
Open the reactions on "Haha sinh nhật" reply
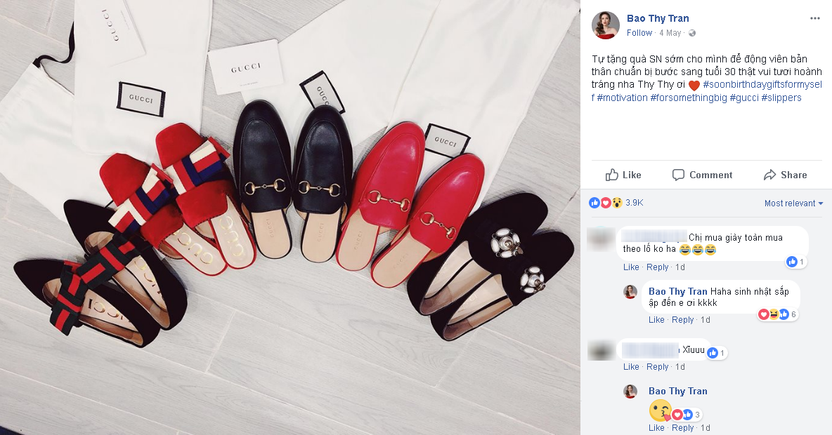(x=776, y=314)
